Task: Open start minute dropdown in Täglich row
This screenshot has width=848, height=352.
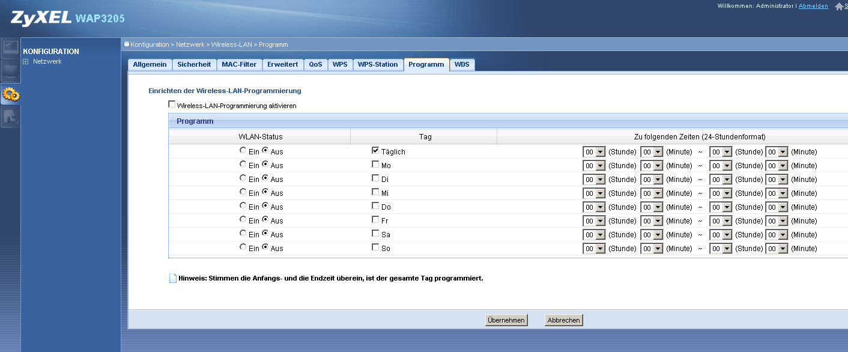Action: [652, 152]
